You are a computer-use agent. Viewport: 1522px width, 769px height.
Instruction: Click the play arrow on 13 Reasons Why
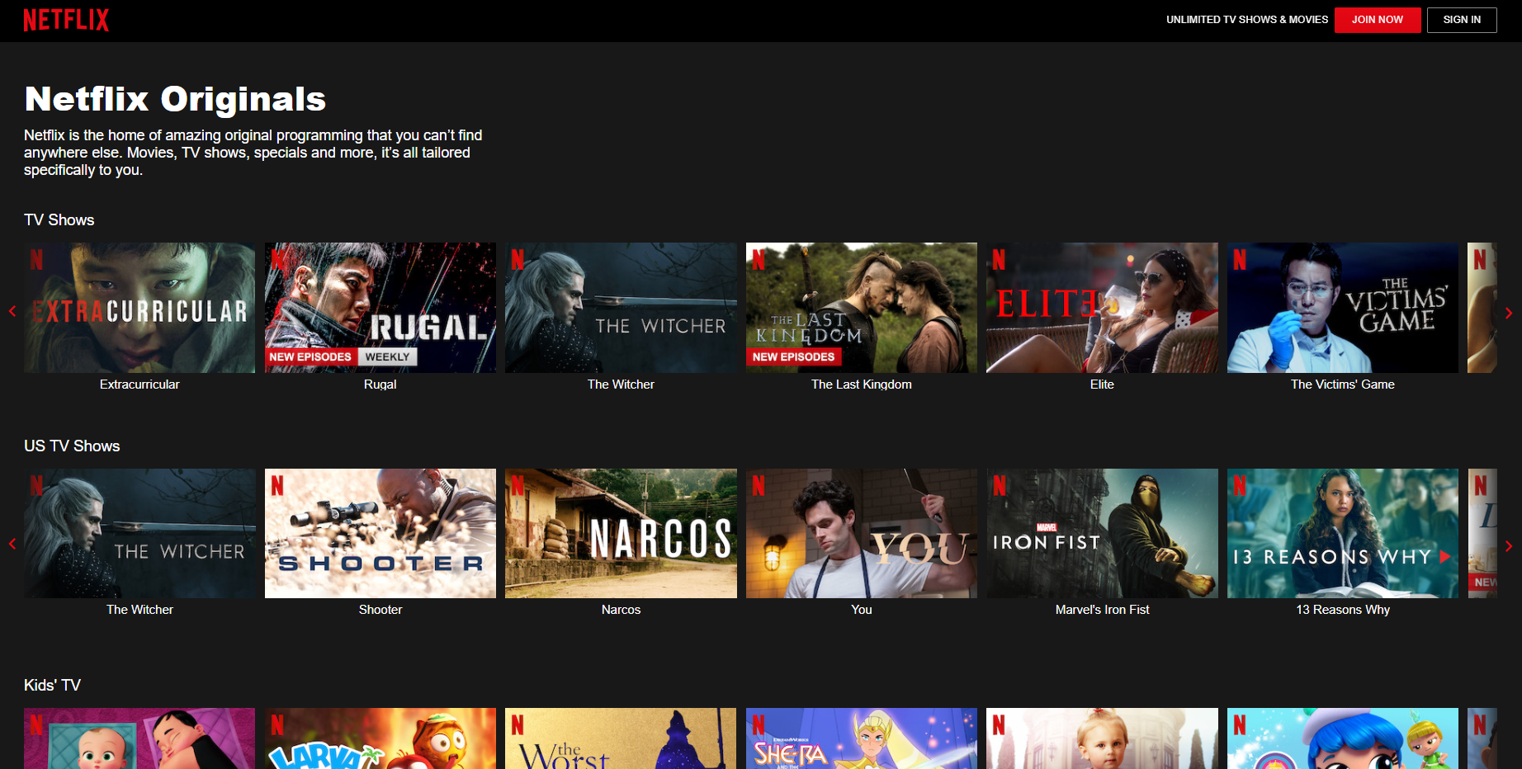[1444, 557]
